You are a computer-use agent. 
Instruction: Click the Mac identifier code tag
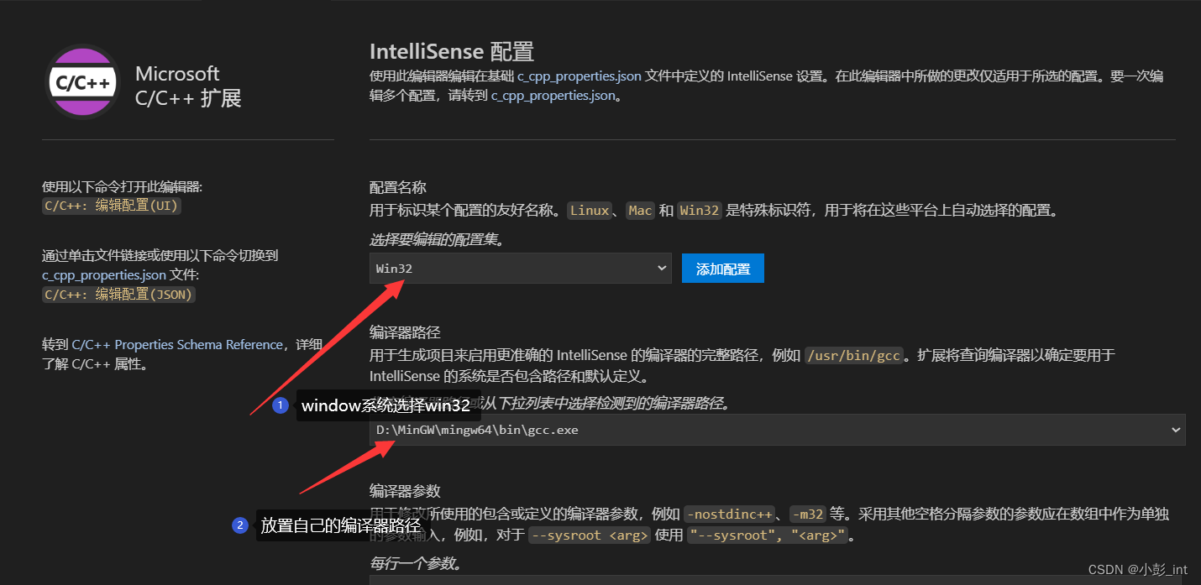[x=640, y=211]
